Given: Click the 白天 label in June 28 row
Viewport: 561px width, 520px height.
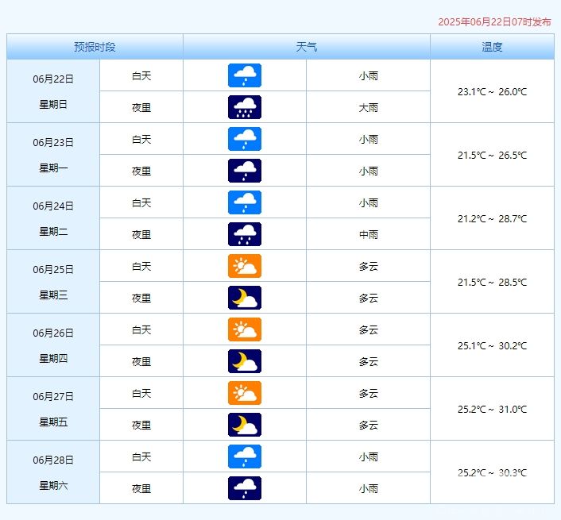Looking at the screenshot, I should click(x=141, y=456).
